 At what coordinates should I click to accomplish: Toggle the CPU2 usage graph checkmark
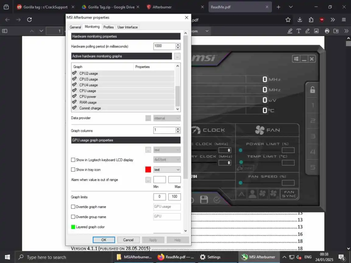click(74, 73)
